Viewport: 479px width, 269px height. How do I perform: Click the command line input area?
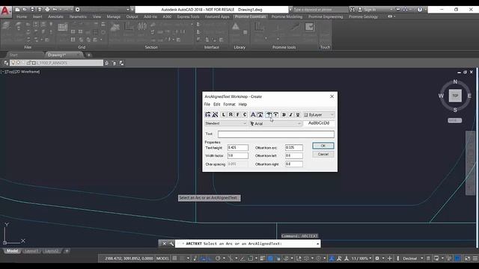click(248, 244)
